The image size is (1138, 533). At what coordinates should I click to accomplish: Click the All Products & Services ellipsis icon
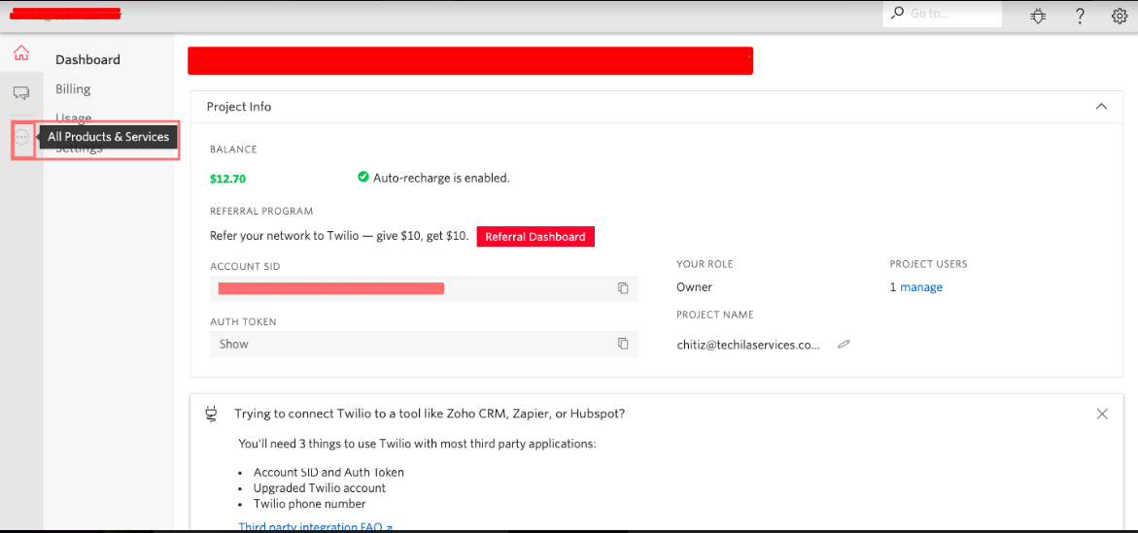point(21,136)
